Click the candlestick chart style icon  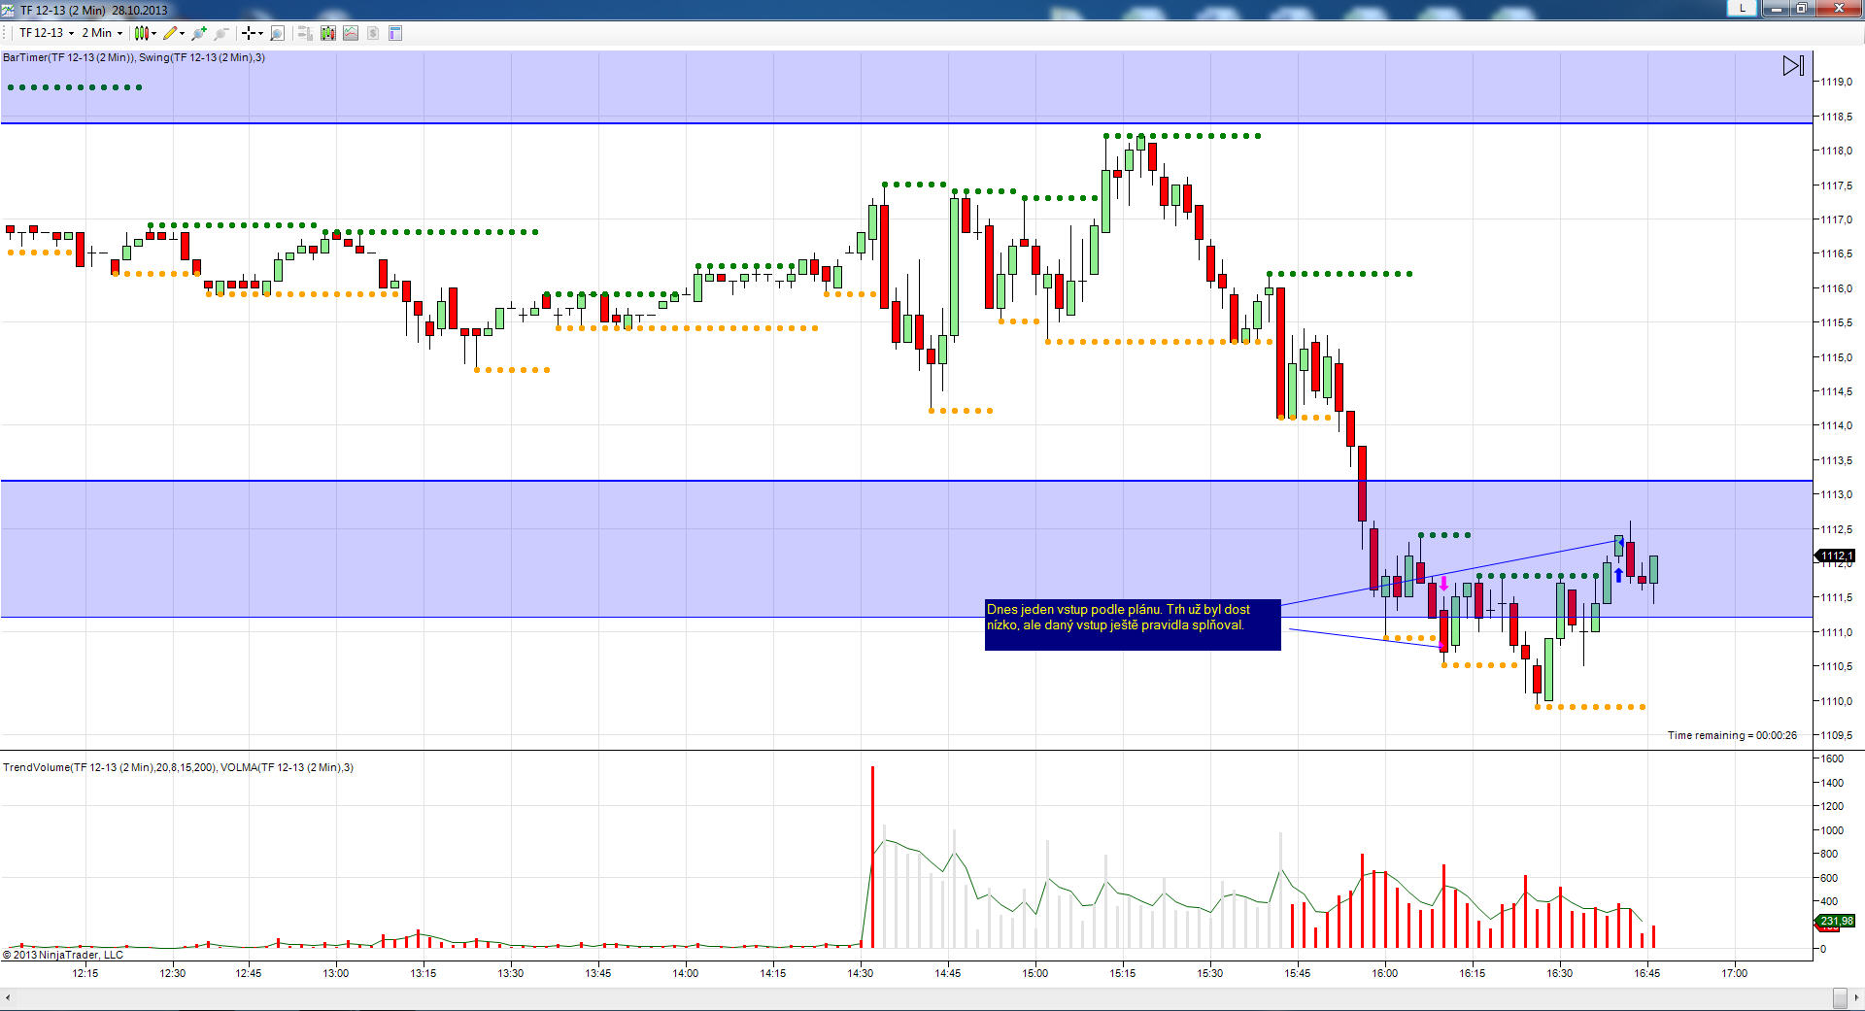tap(142, 33)
